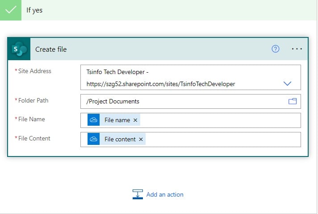Click the OneDrive icon on File name token

pos(93,120)
